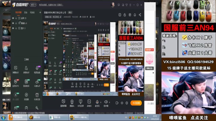Add a new scene with the plus button

point(40,13)
